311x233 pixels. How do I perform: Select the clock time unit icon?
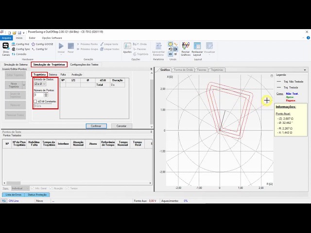171,44
